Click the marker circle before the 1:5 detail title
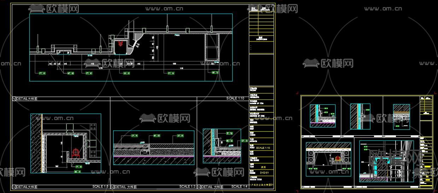The image size is (438, 193). [x=14, y=187]
